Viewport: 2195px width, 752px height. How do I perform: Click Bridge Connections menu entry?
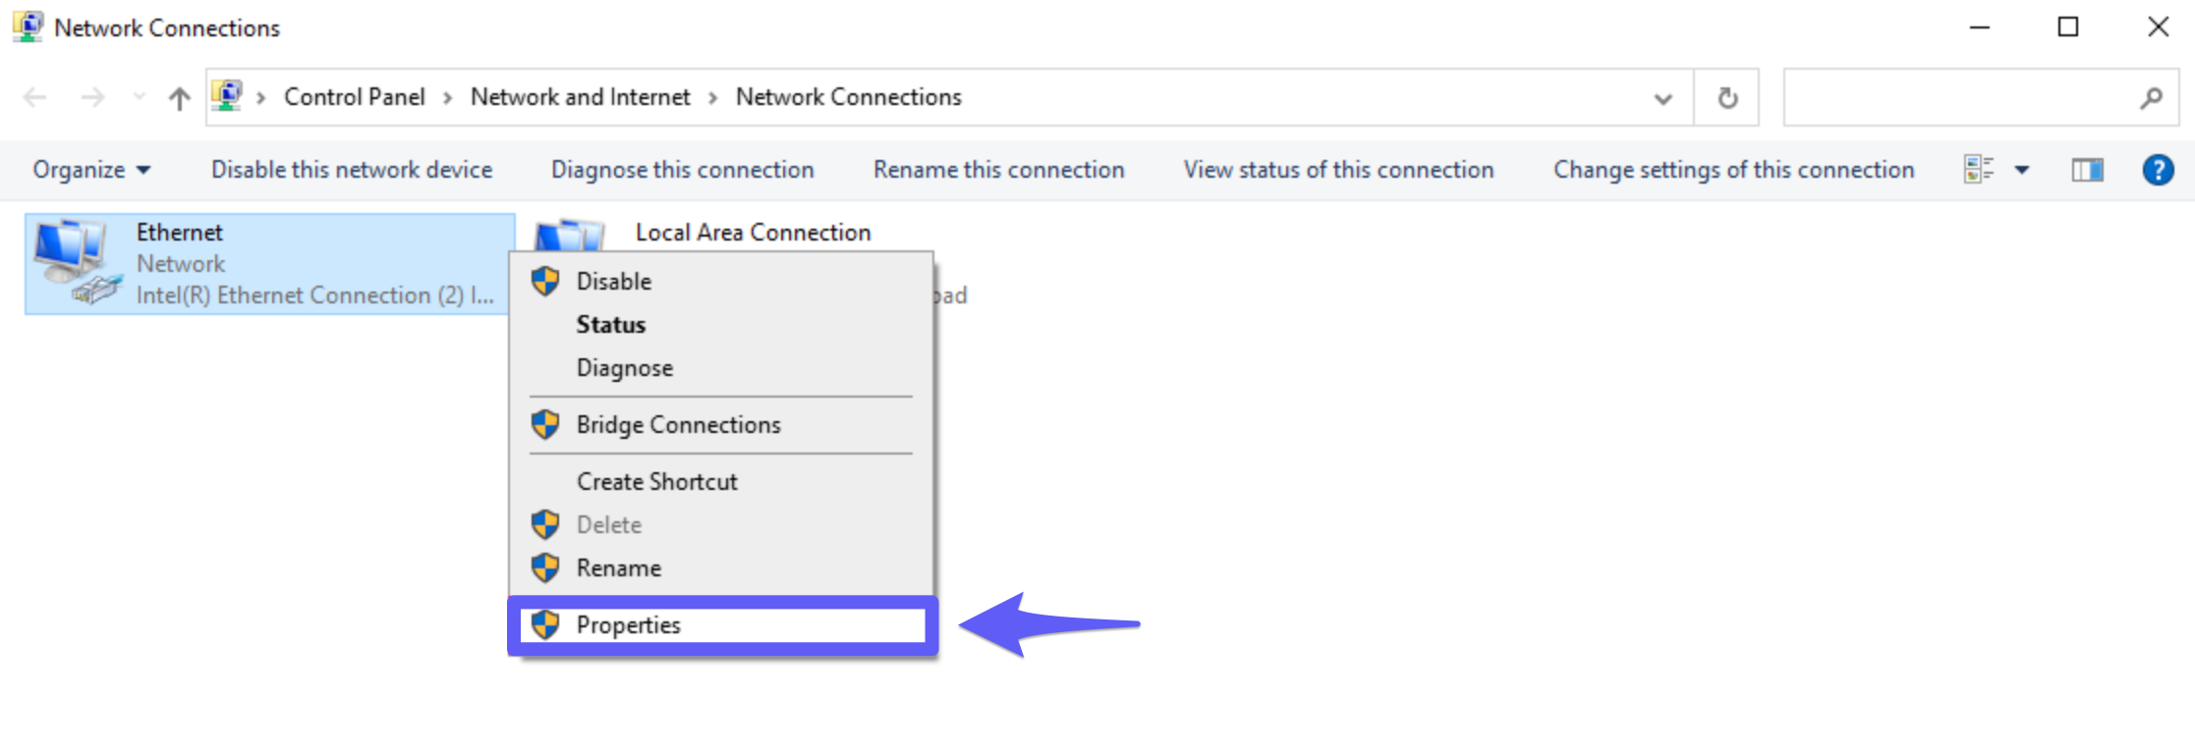[678, 425]
